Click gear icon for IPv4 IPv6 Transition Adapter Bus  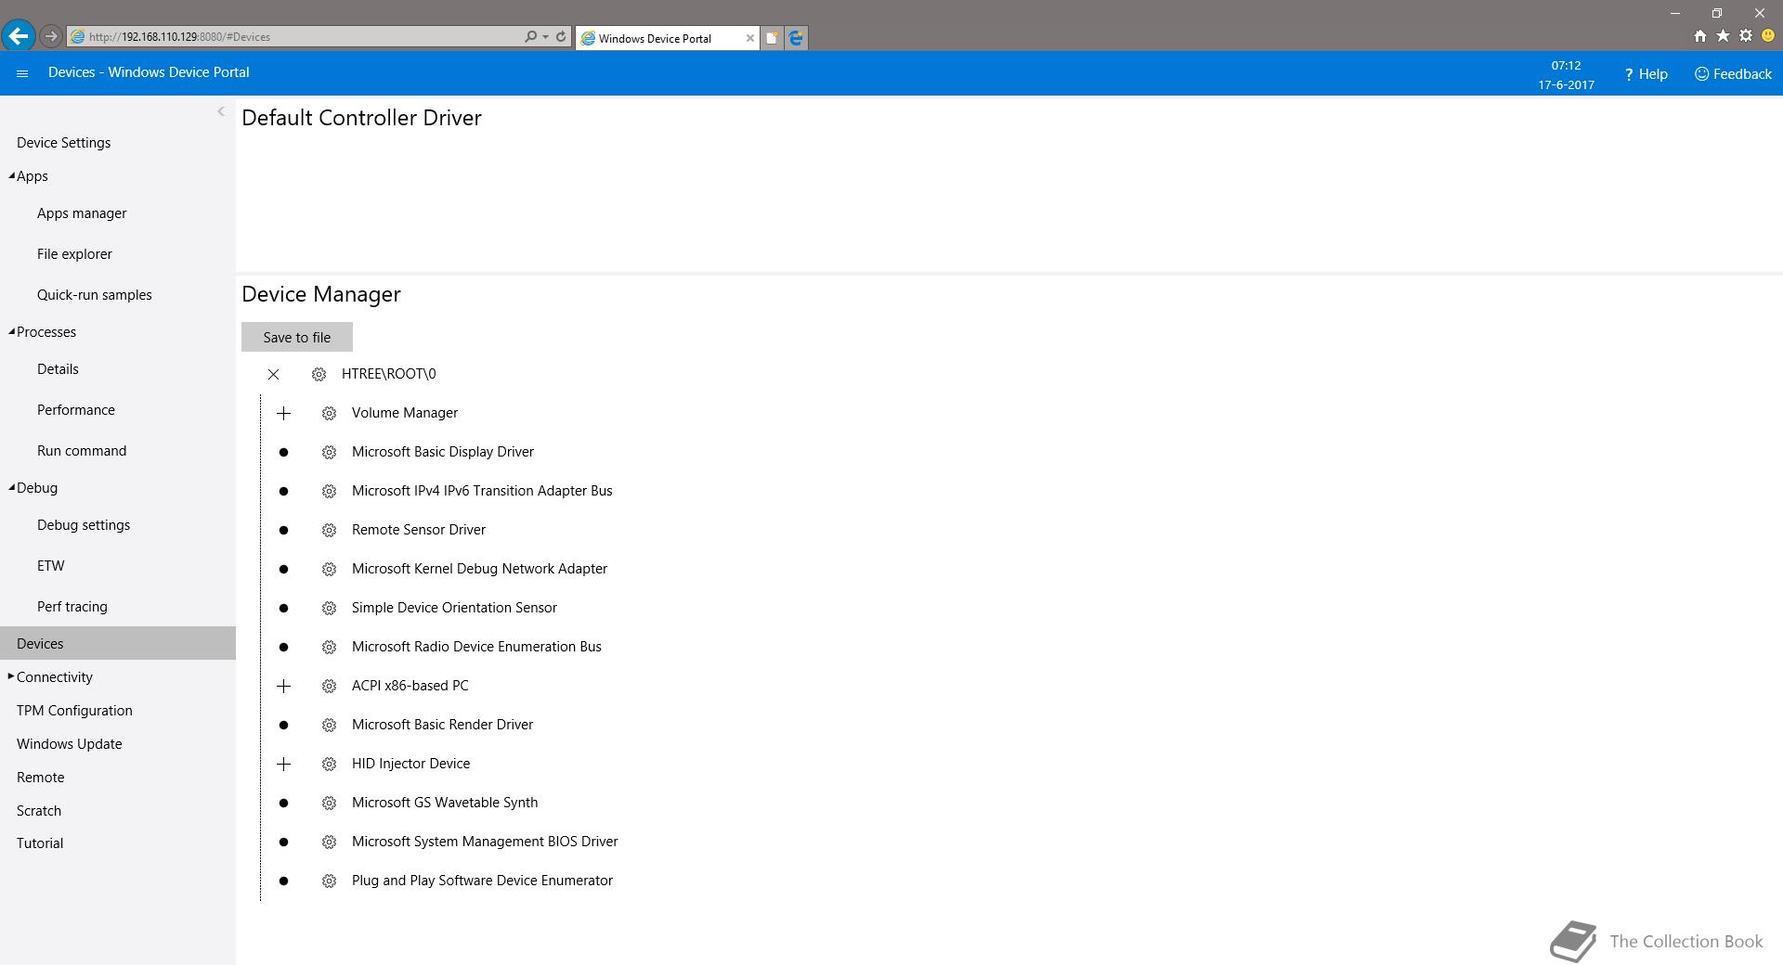[x=329, y=491]
